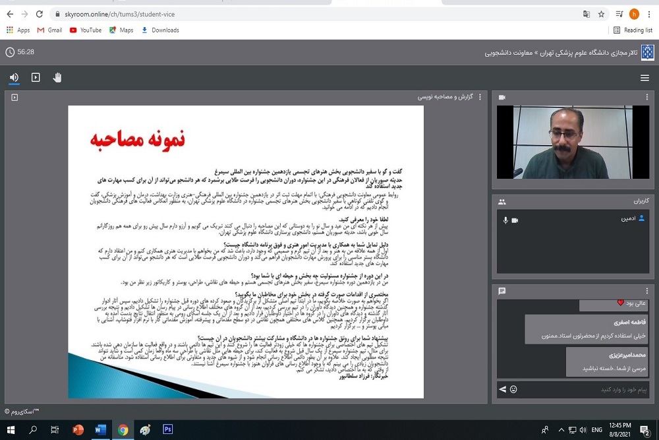Reload the Skyroom page

click(39, 14)
